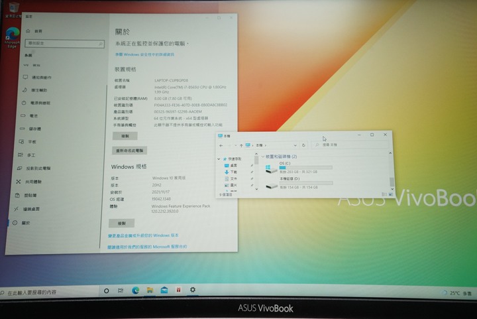The width and height of the screenshot is (477, 319).
Task: Open Settings gear on the taskbar
Action: 193,290
